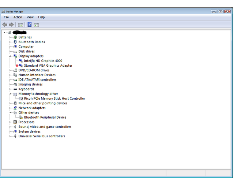Screen dimensions: 234x178
Task: Click the Forward arrow toolbar button
Action: tap(11, 25)
